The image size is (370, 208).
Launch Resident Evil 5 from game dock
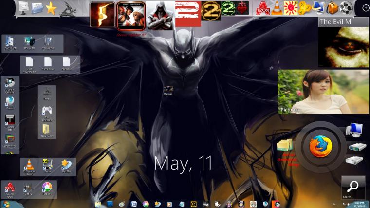click(102, 15)
